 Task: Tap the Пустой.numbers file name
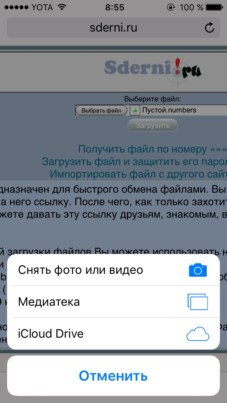[x=169, y=110]
